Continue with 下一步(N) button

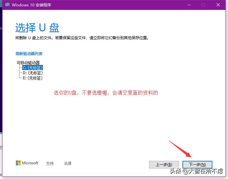(x=197, y=165)
